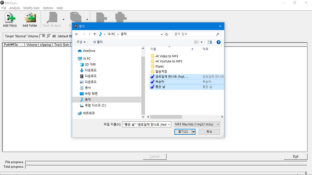Open the Help menu in MP3Gain
The image size is (312, 175).
[59, 8]
